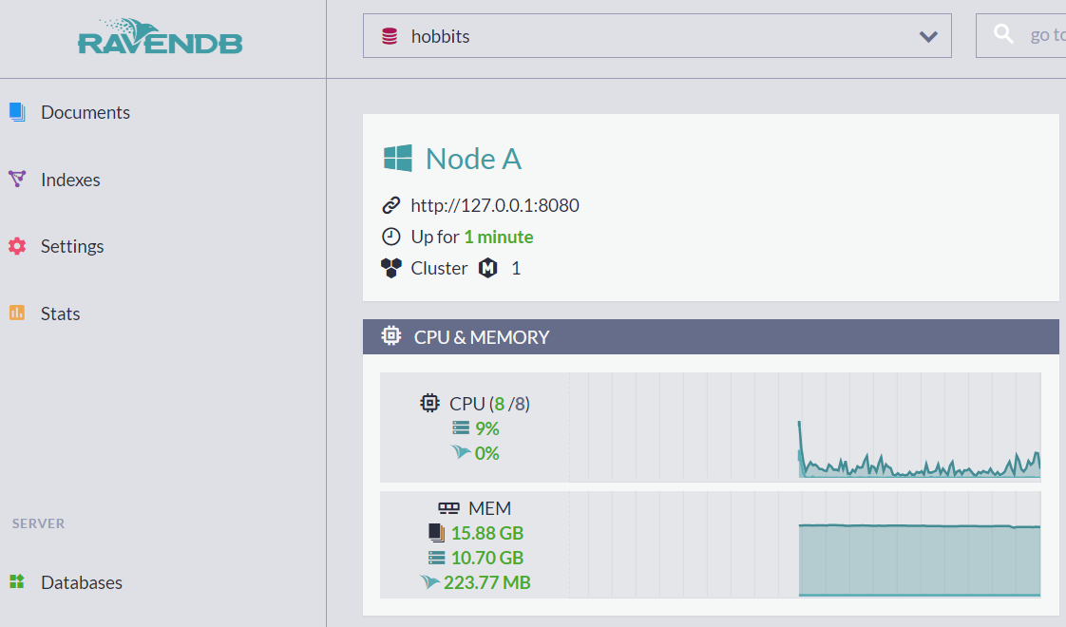Open the Documents menu item
This screenshot has width=1066, height=627.
coord(85,112)
